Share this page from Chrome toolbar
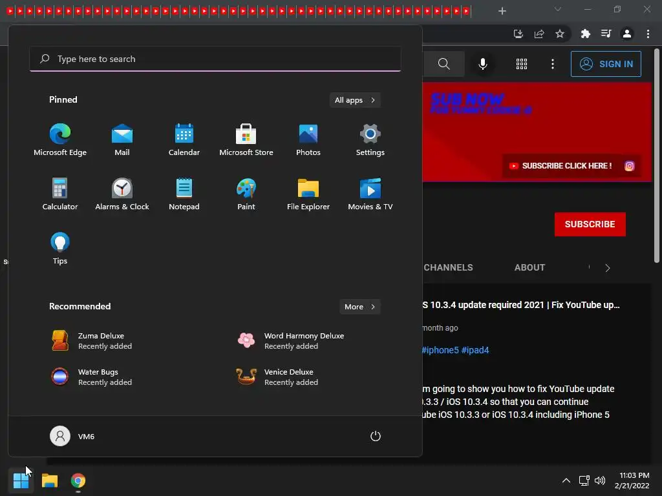The height and width of the screenshot is (496, 662). (539, 34)
